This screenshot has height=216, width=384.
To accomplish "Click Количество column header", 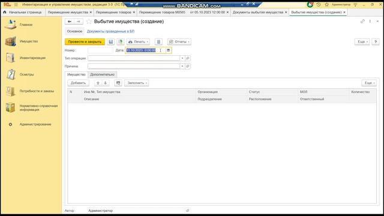I will 360,92.
